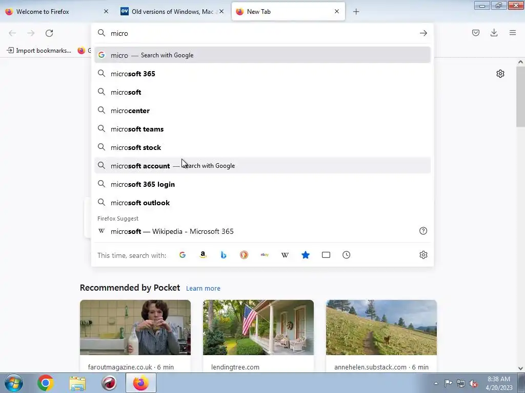525x393 pixels.
Task: Choose 'micro — Search with Google' suggestion
Action: [x=262, y=55]
